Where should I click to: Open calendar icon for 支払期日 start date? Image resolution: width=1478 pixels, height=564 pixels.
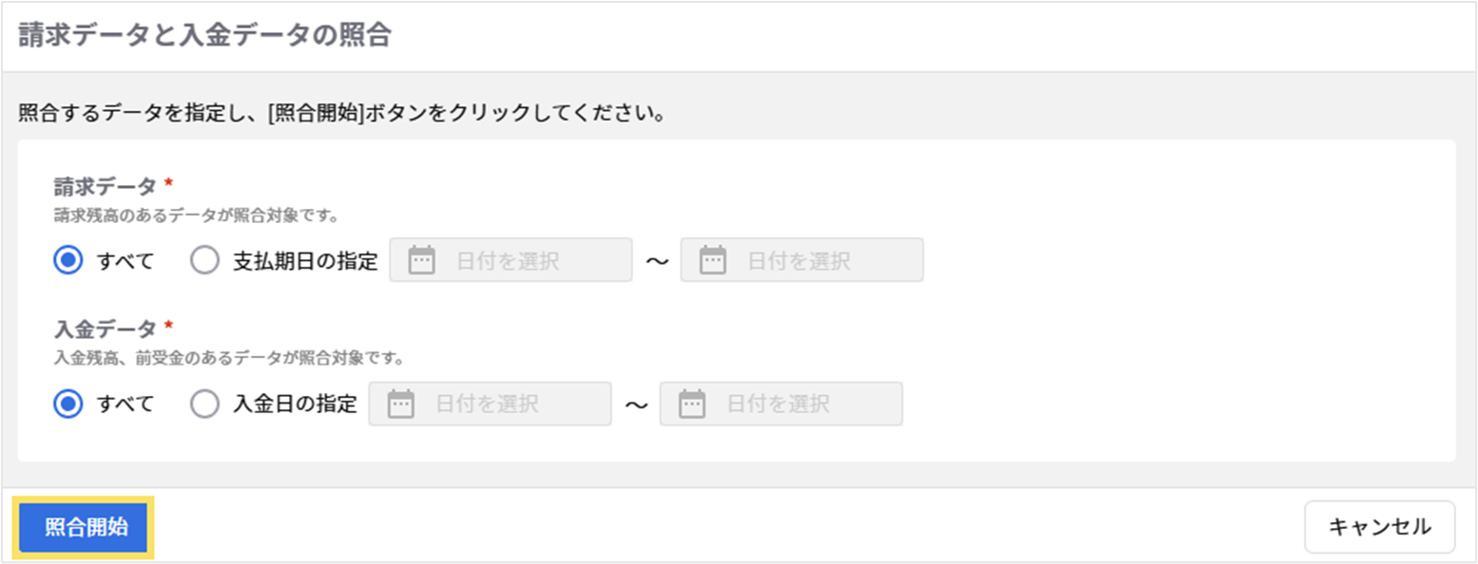[421, 260]
